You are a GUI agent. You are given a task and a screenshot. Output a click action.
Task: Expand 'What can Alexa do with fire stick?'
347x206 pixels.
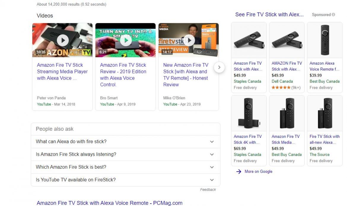[x=125, y=142]
